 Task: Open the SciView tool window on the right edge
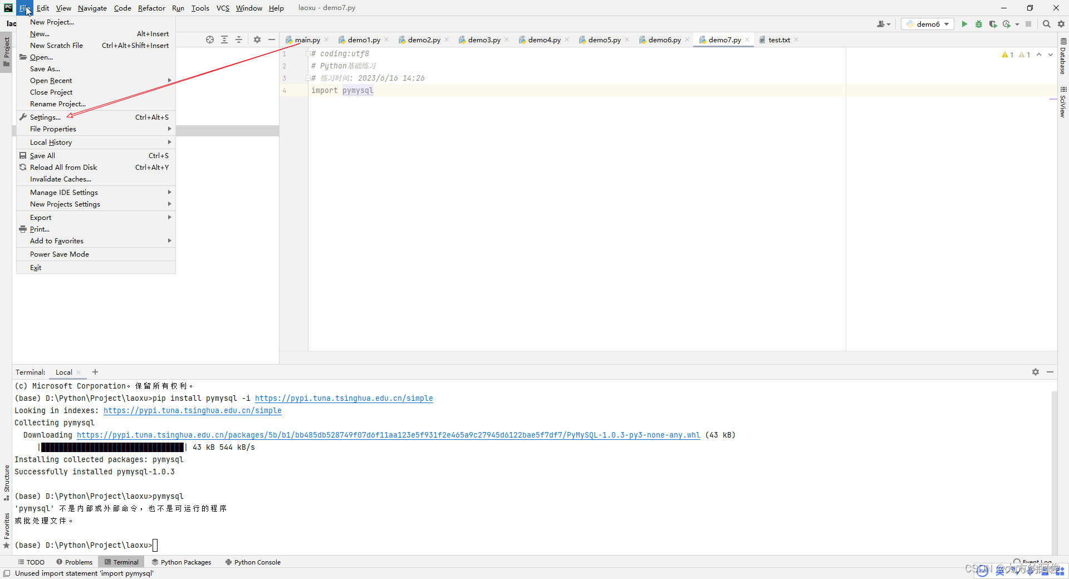1063,102
